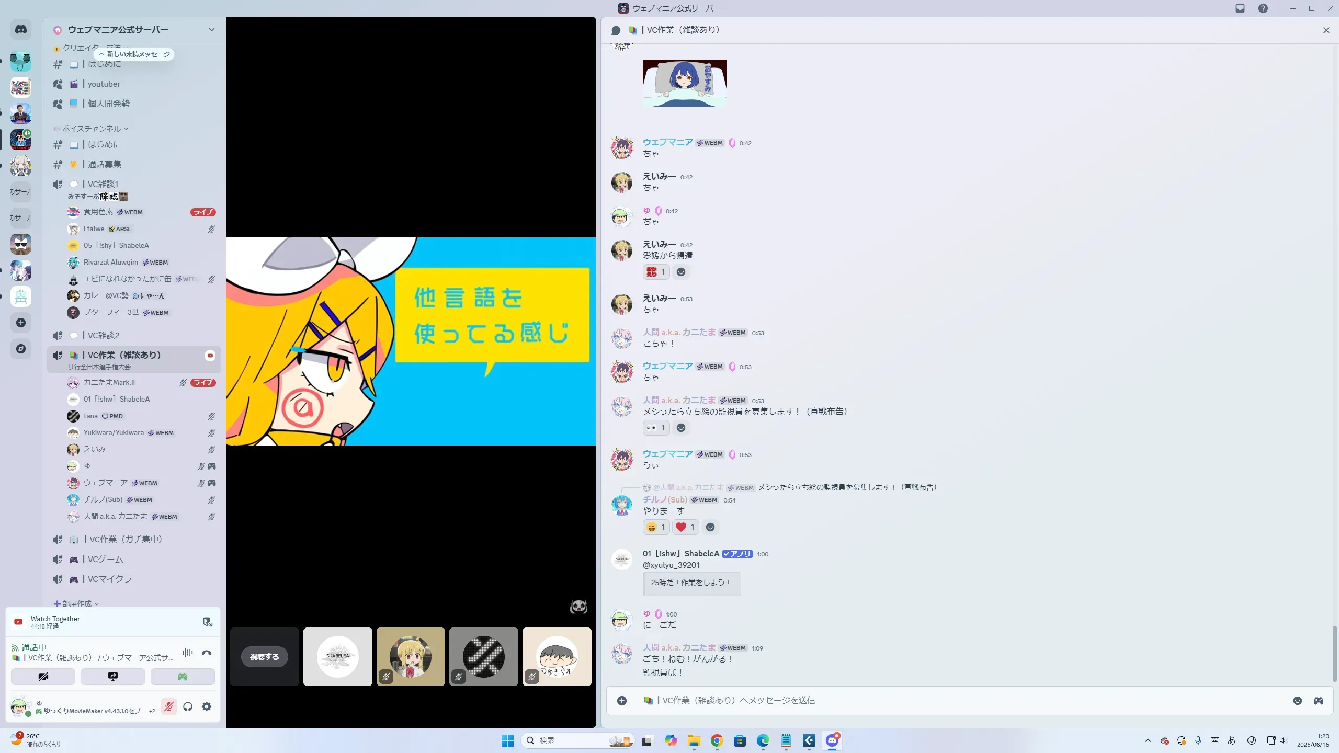Open Discover servers compass icon

coord(21,349)
